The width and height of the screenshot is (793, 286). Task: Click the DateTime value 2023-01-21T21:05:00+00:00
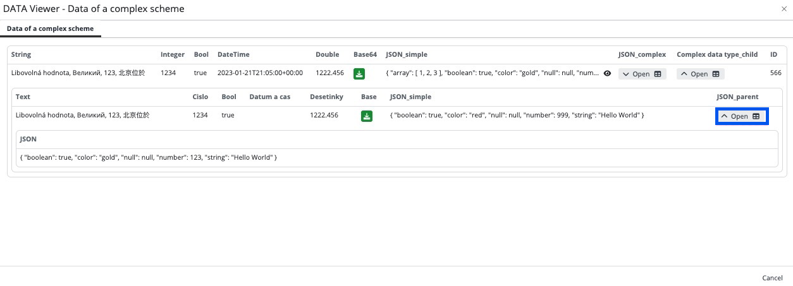260,73
